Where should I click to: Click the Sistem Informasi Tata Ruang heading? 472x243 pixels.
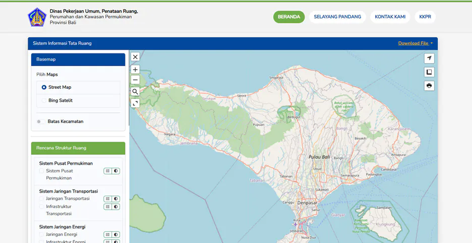coord(63,43)
